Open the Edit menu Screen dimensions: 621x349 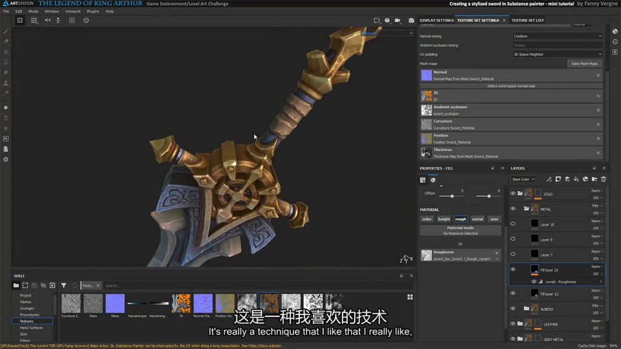point(19,12)
